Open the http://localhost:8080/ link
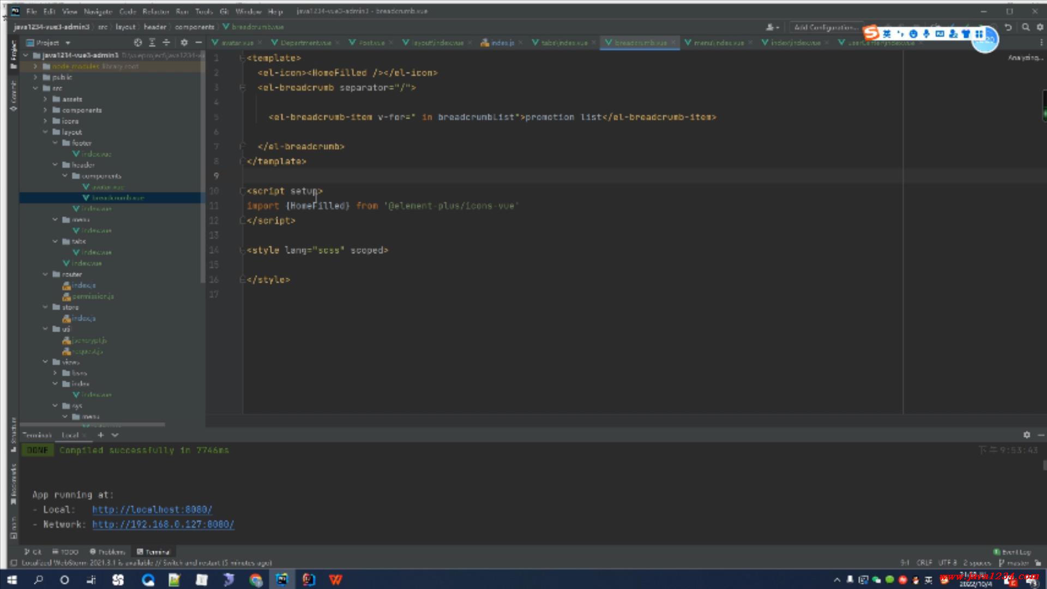The image size is (1047, 589). [152, 509]
